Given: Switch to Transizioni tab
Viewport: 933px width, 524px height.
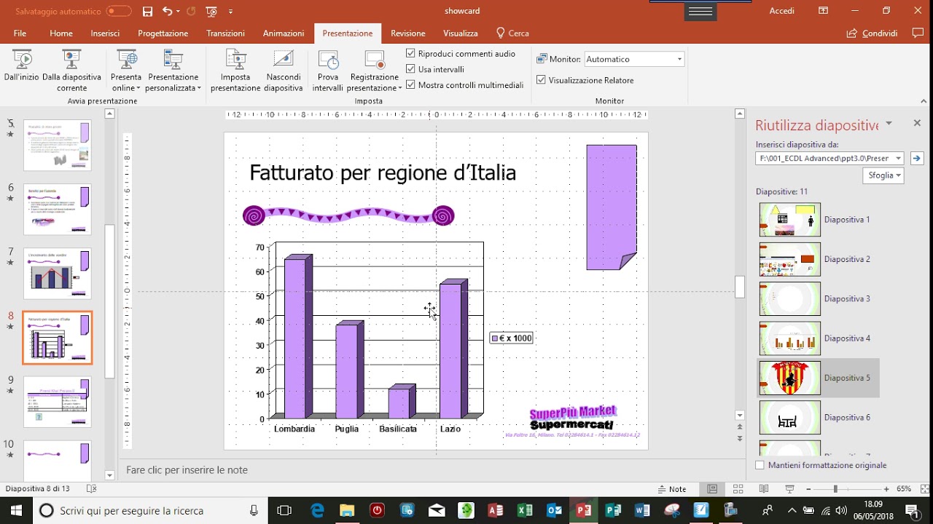Looking at the screenshot, I should click(225, 33).
